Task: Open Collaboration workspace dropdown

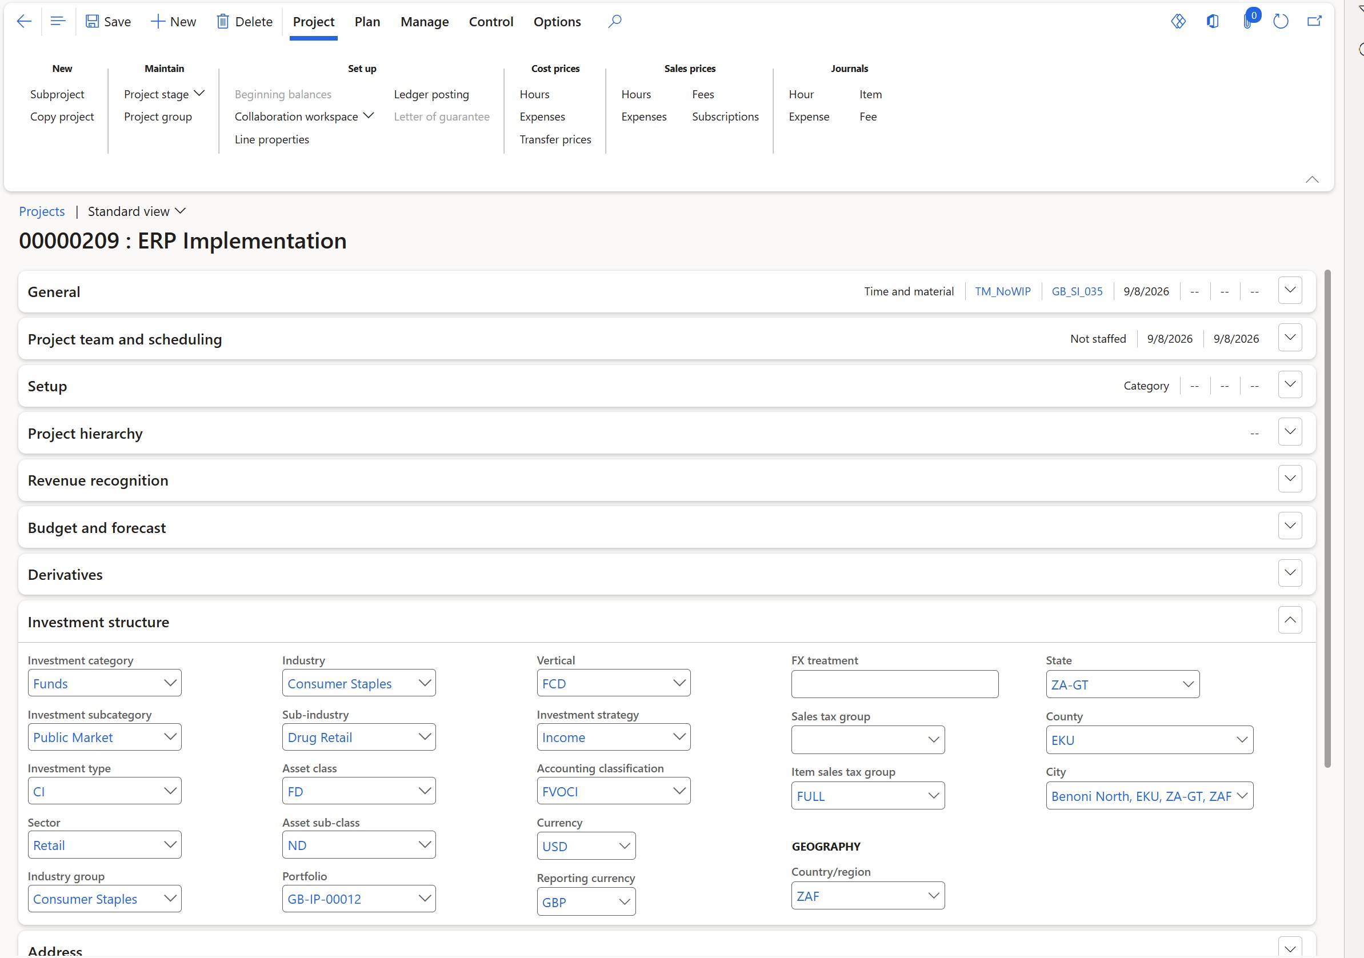Action: 303,117
